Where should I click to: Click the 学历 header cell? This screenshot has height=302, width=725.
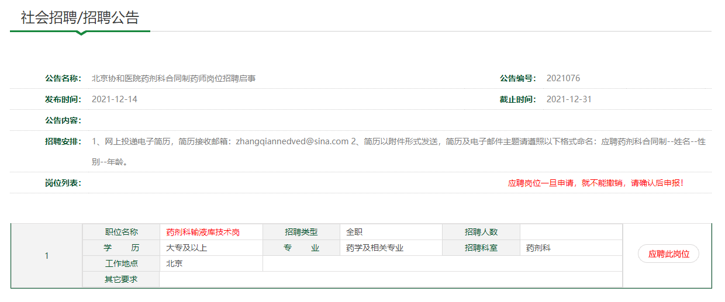pyautogui.click(x=121, y=248)
